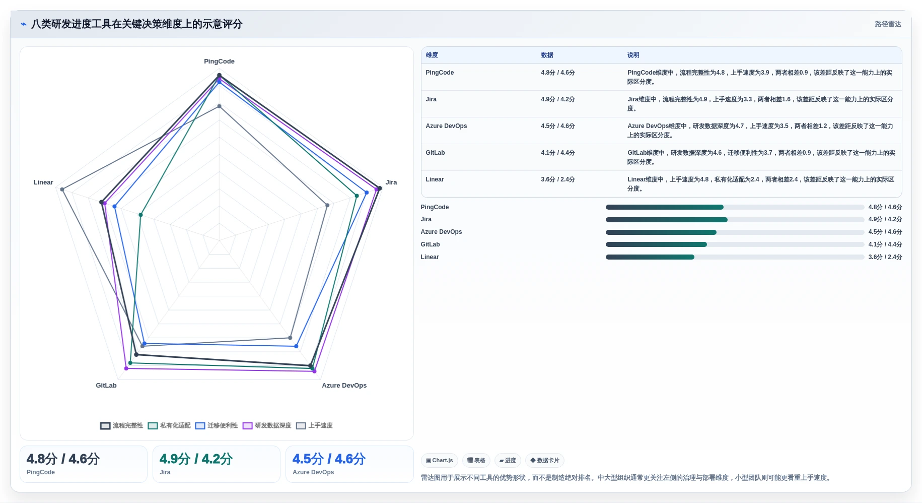Screen dimensions: 922x503
Task: Click the Azure DevOps radar axis label
Action: [x=344, y=386]
